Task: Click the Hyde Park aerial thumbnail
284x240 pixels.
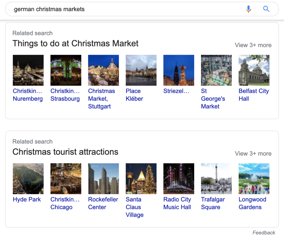Action: pyautogui.click(x=28, y=179)
